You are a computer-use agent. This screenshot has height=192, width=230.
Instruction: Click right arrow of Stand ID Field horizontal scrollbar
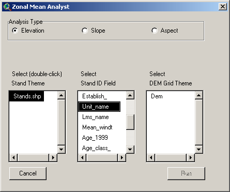[x=122, y=157]
